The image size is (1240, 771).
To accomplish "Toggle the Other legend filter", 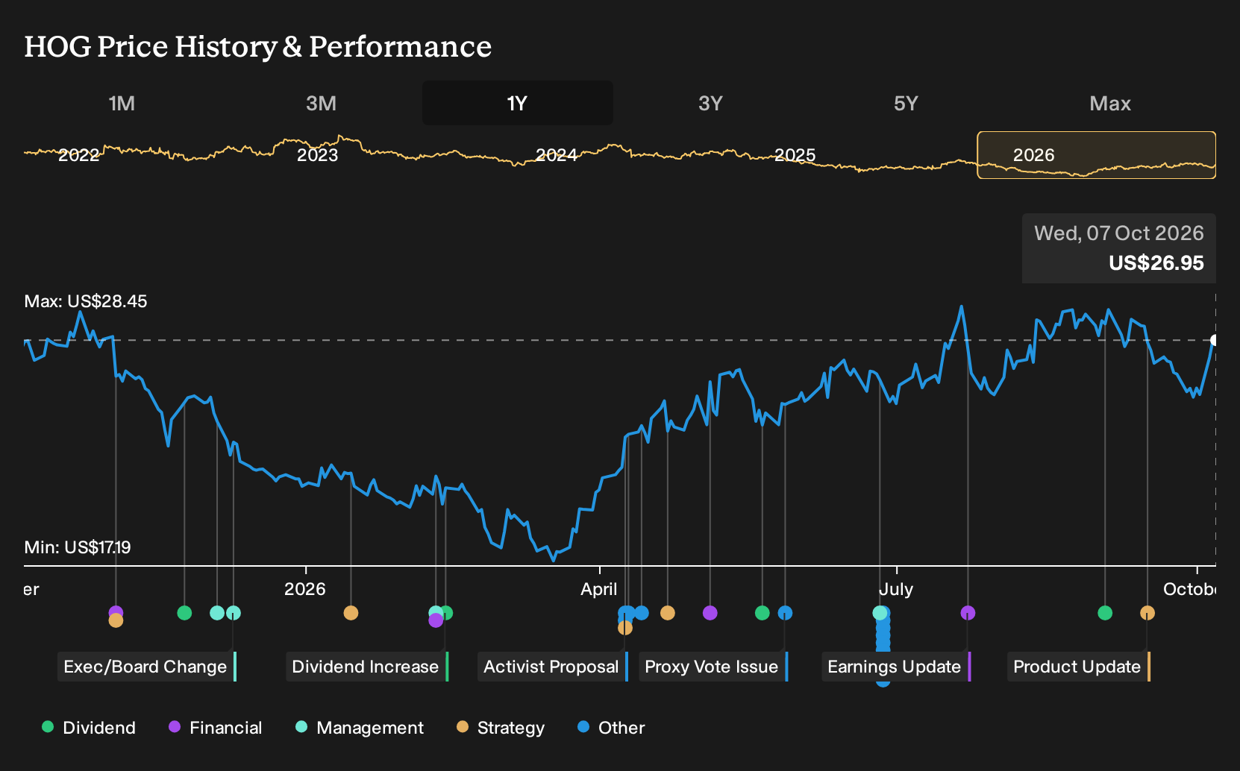I will pyautogui.click(x=611, y=728).
